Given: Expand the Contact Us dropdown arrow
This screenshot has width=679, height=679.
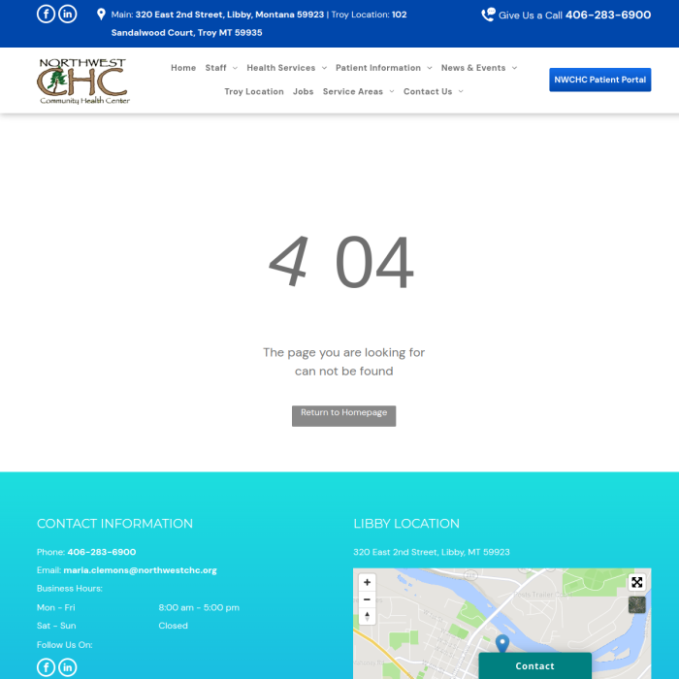Looking at the screenshot, I should click(x=461, y=91).
